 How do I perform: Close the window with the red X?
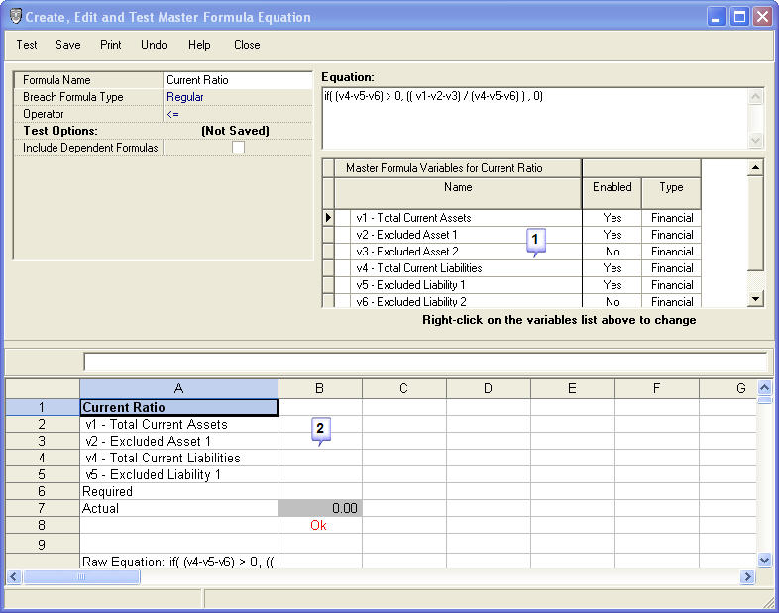point(762,17)
